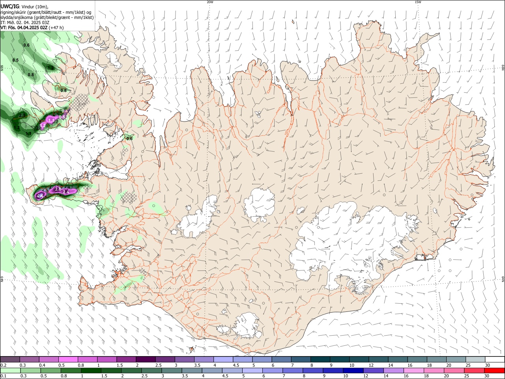Click the gray-green swatch starting at 3 in the rain legend
Image resolution: width=505 pixels, height=379 pixels.
pos(171,370)
